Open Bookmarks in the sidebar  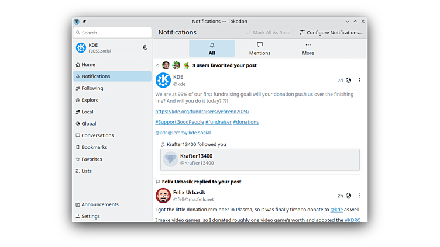[94, 147]
